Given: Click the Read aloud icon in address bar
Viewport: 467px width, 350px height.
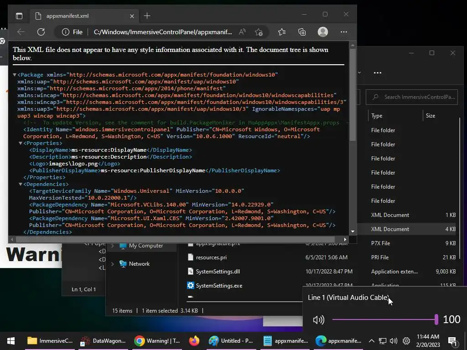Looking at the screenshot, I should point(243,32).
